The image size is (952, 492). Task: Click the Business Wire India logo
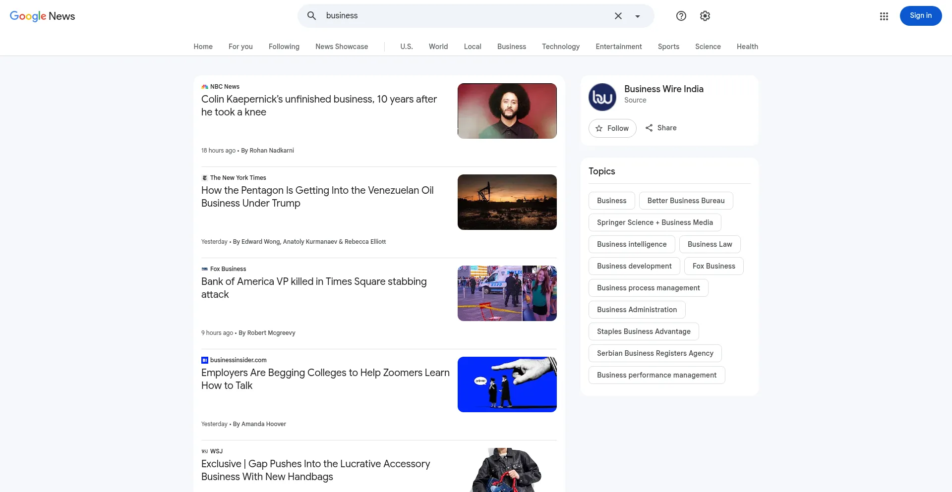[602, 97]
